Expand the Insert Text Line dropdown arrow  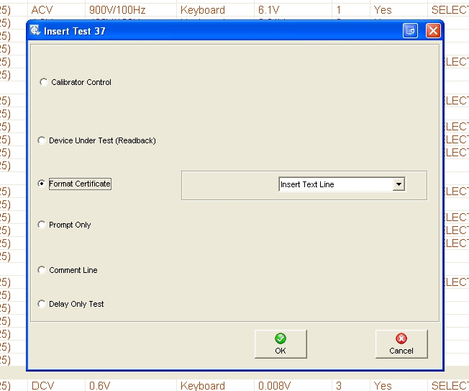click(399, 184)
